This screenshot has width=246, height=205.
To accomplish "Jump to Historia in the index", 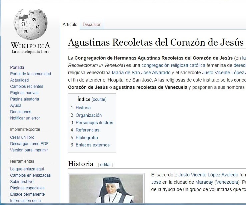I will 83,107.
